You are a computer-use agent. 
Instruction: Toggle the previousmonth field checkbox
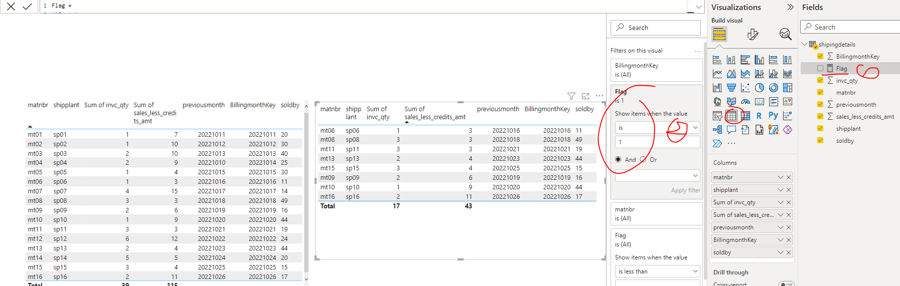pyautogui.click(x=820, y=104)
